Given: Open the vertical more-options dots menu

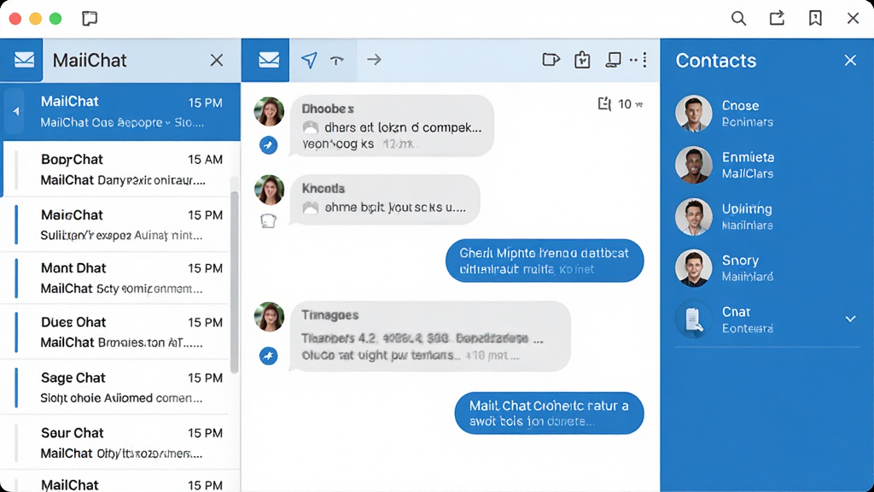Looking at the screenshot, I should pyautogui.click(x=645, y=60).
